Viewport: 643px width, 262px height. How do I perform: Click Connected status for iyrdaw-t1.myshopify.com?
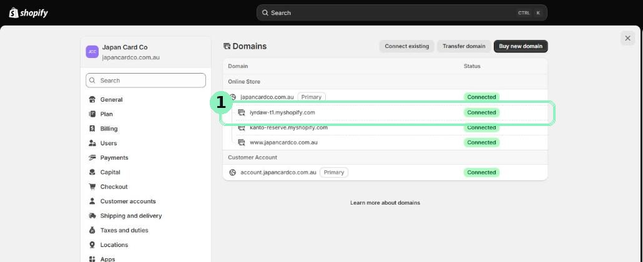point(481,112)
